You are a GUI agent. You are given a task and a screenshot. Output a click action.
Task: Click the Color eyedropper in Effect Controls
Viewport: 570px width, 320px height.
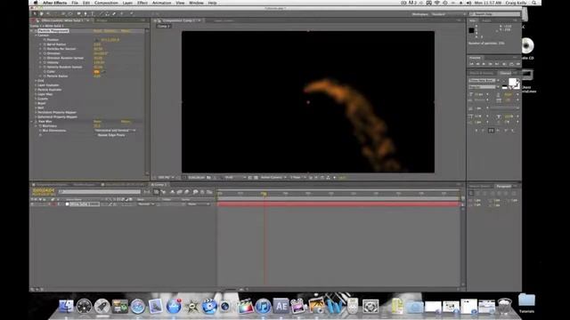click(103, 71)
